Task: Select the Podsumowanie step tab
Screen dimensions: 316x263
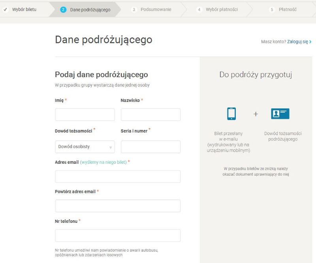Action: [x=156, y=9]
